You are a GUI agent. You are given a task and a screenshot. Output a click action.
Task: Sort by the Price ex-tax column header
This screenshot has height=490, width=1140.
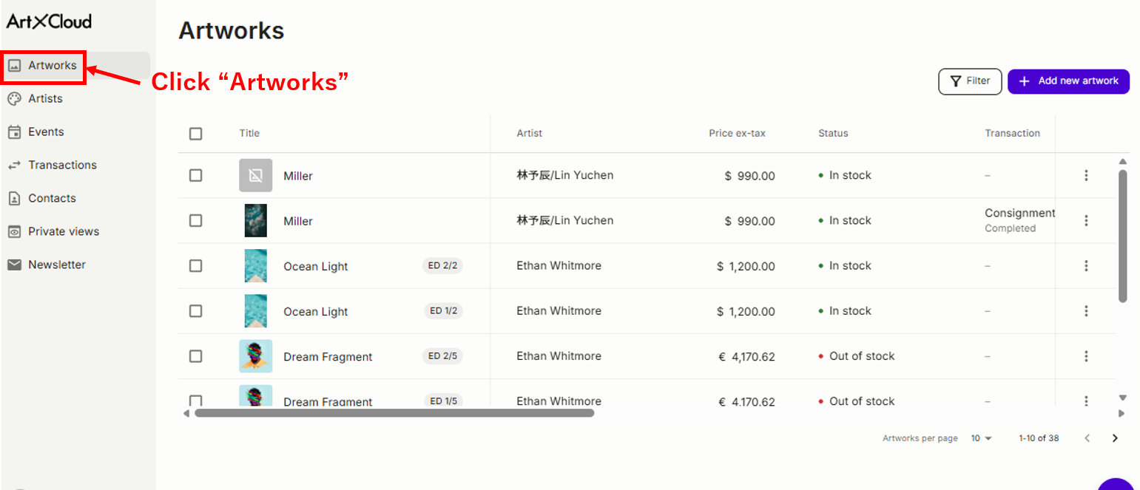(x=737, y=134)
